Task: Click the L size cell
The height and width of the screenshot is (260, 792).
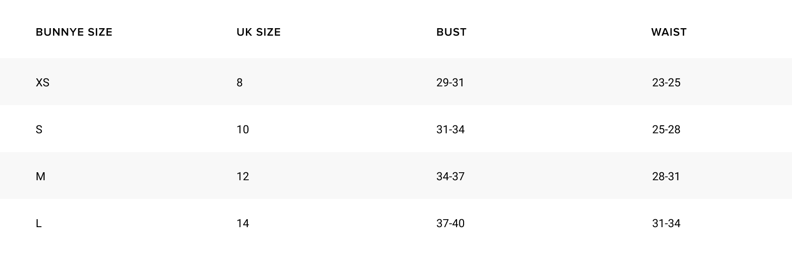Action: click(x=38, y=223)
